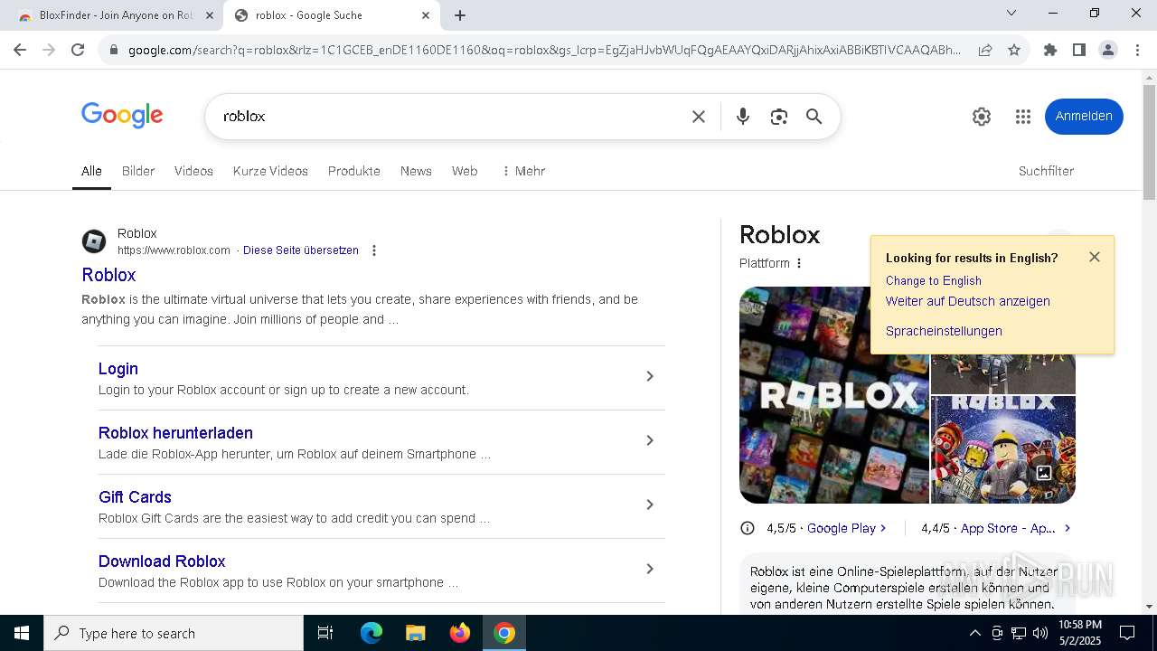Open the Roblox result title link
This screenshot has width=1157, height=651.
click(108, 275)
